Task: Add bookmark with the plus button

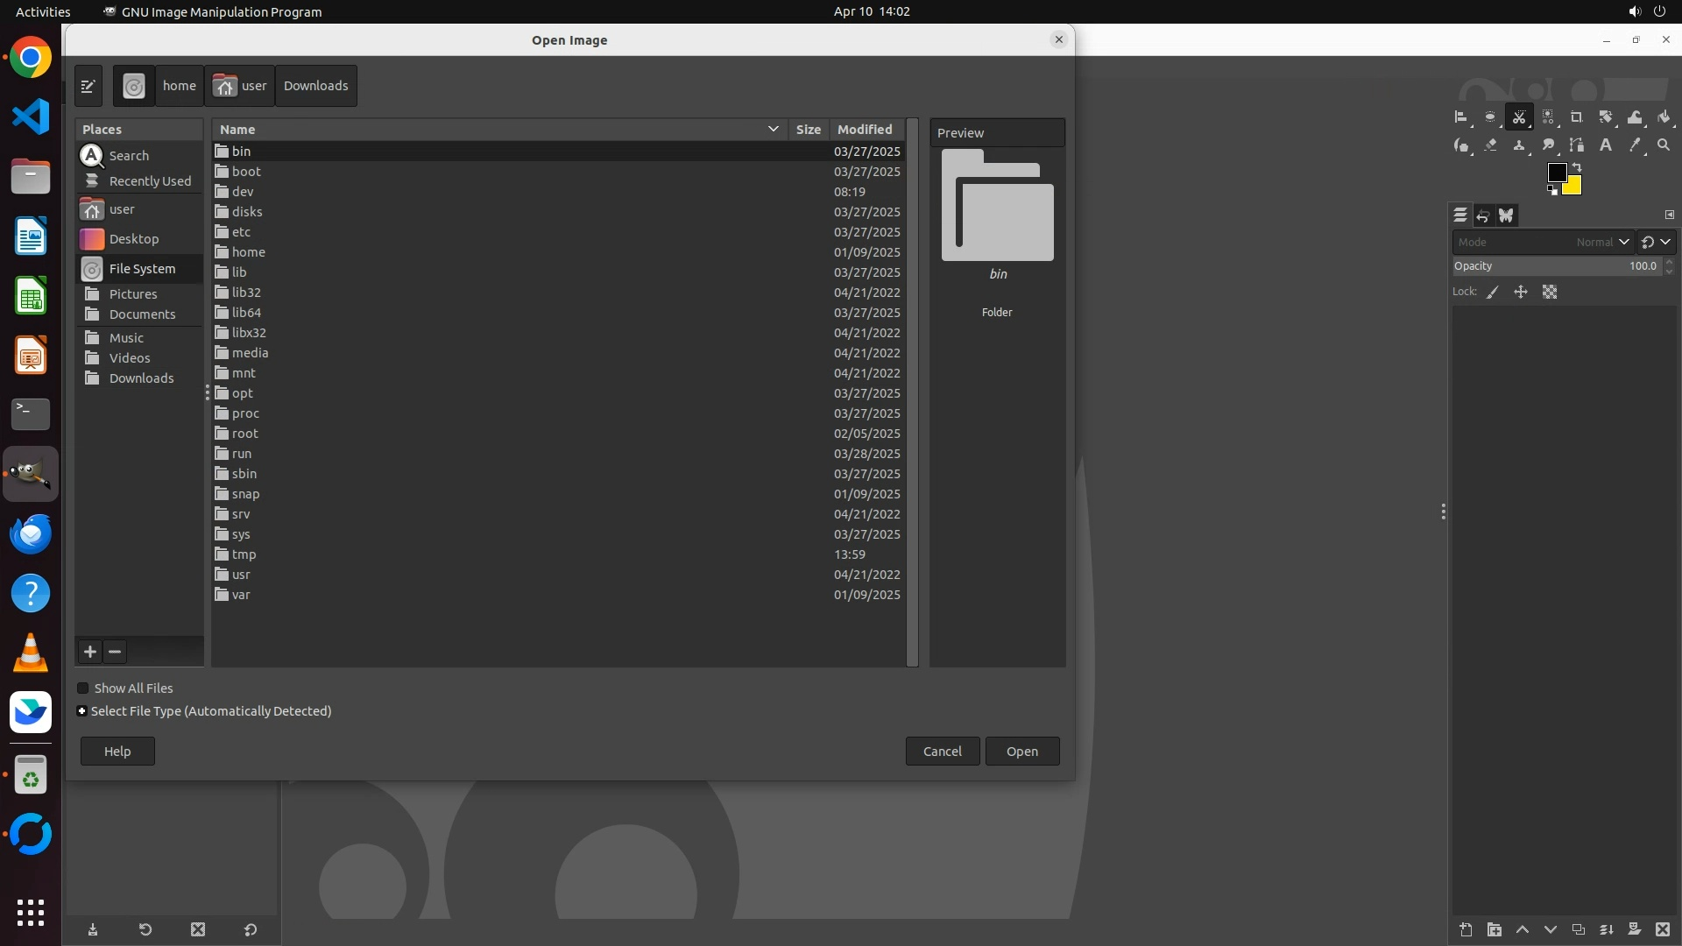Action: [90, 652]
